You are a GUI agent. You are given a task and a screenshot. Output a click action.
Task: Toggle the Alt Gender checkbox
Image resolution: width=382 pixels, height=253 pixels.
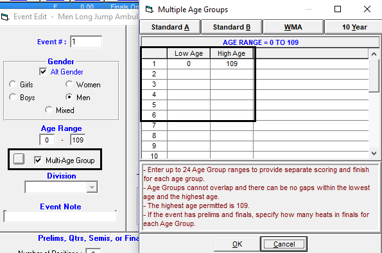click(x=43, y=72)
